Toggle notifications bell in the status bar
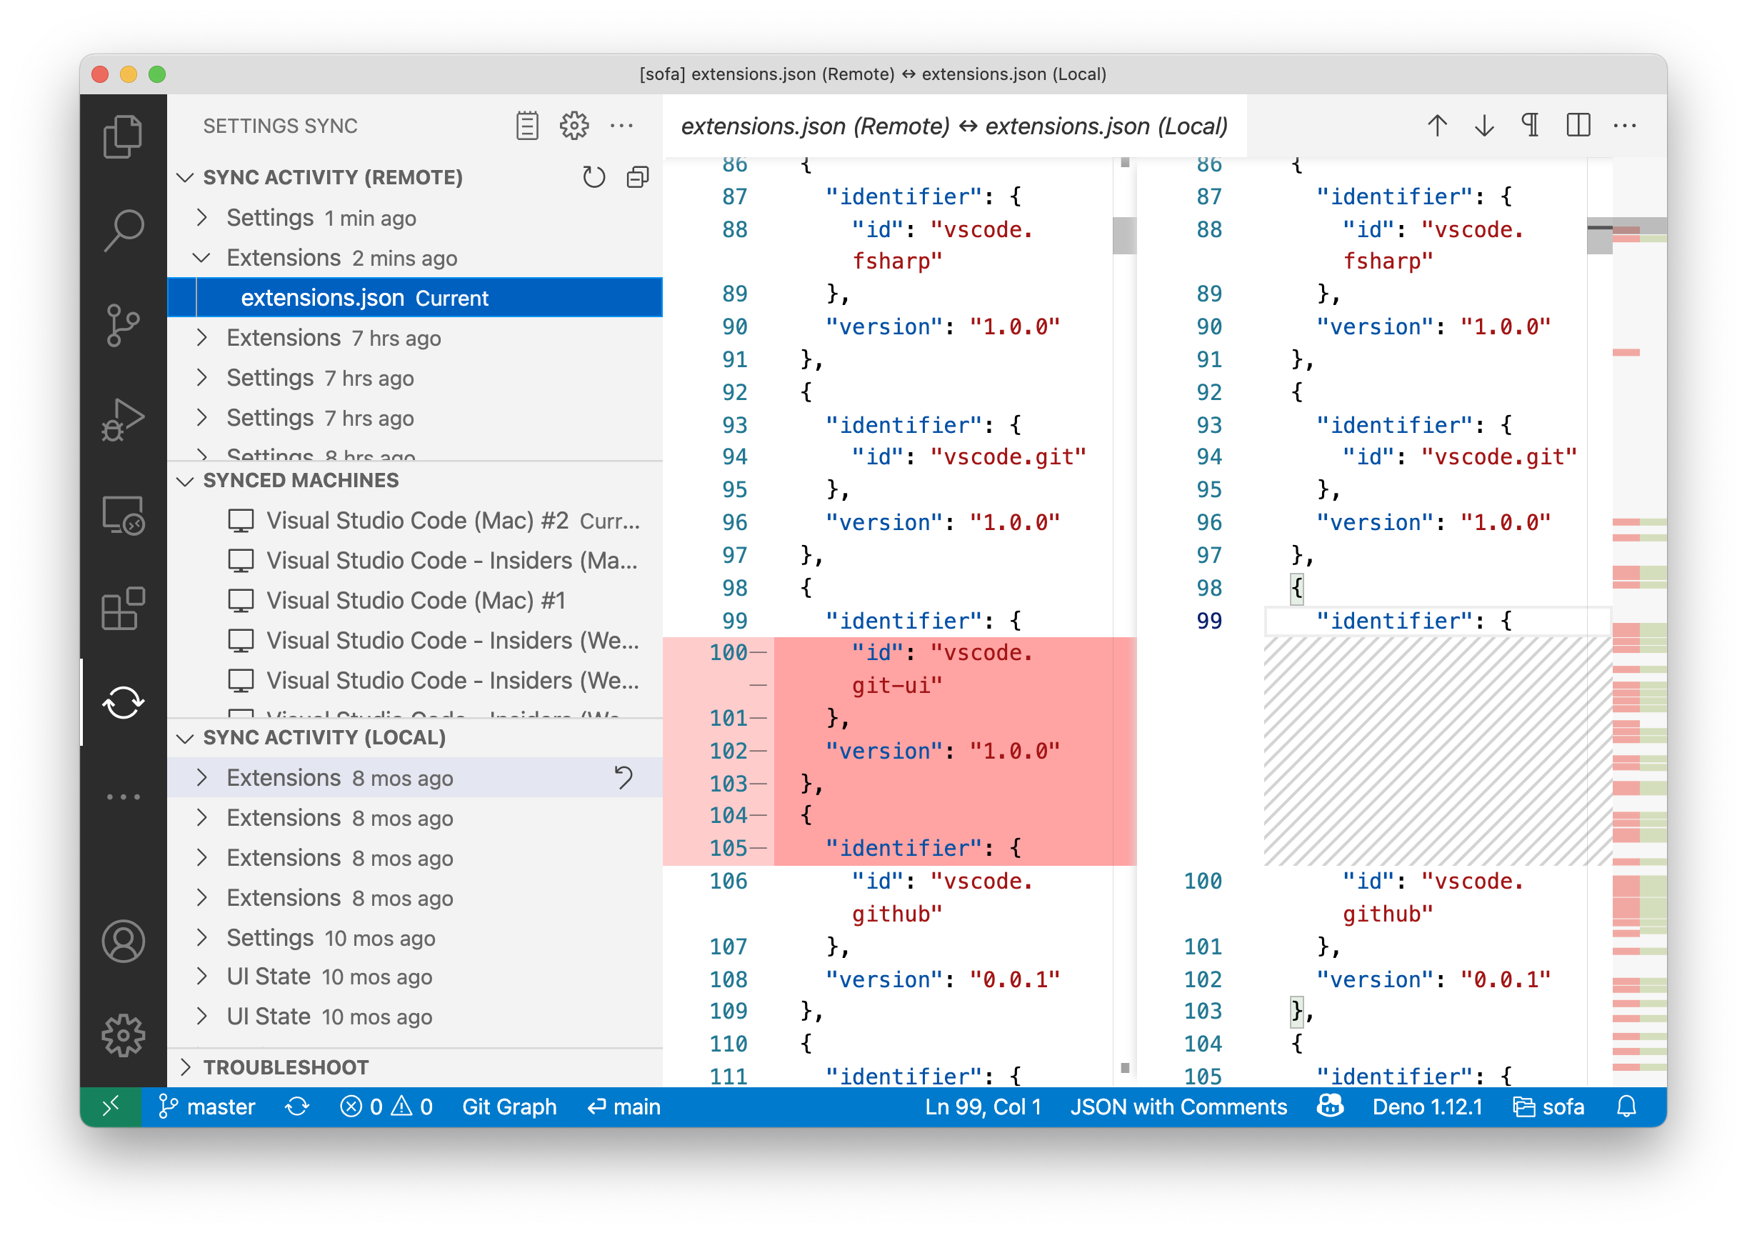 (x=1626, y=1107)
